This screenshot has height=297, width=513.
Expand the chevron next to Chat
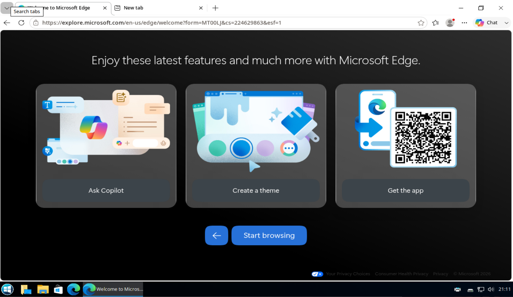point(506,23)
